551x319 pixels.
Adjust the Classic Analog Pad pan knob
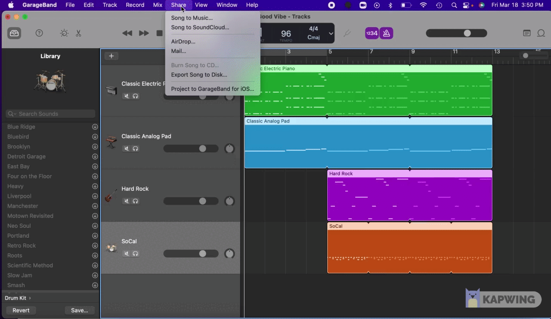coord(230,149)
